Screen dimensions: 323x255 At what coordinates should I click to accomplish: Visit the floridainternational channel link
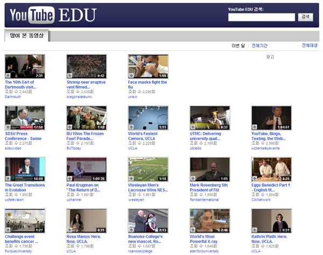[x=204, y=200]
